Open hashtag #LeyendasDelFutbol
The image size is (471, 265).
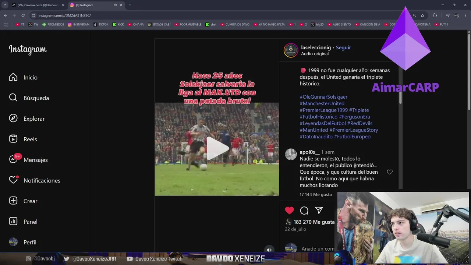(323, 123)
